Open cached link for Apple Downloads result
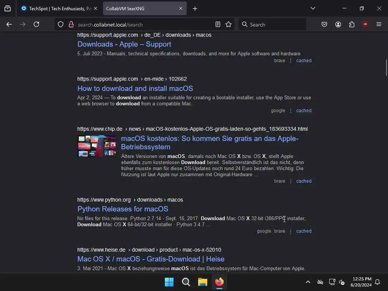The image size is (388, 291). point(304,61)
